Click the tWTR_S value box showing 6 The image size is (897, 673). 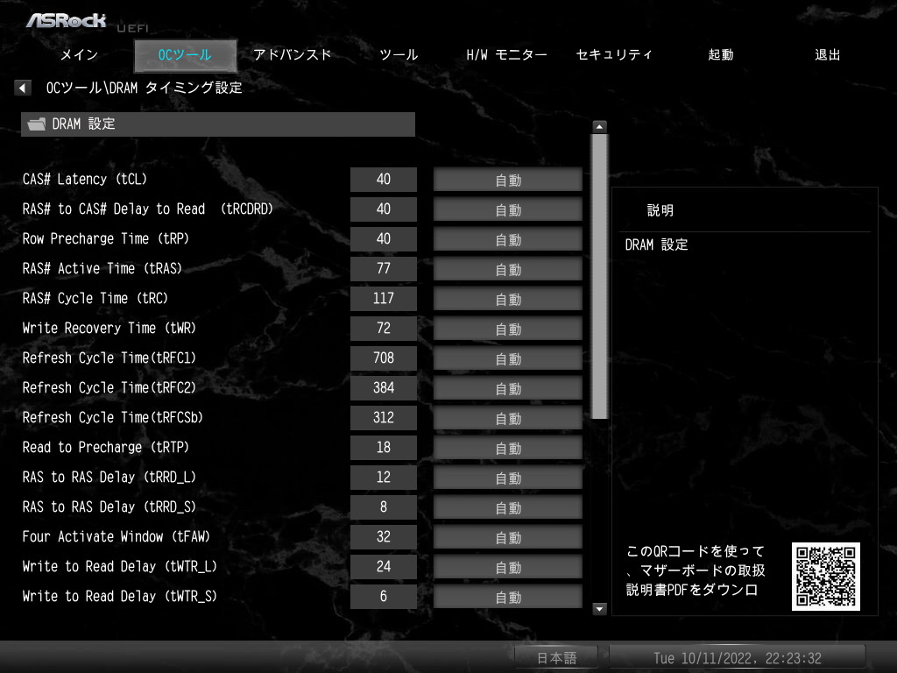(384, 596)
